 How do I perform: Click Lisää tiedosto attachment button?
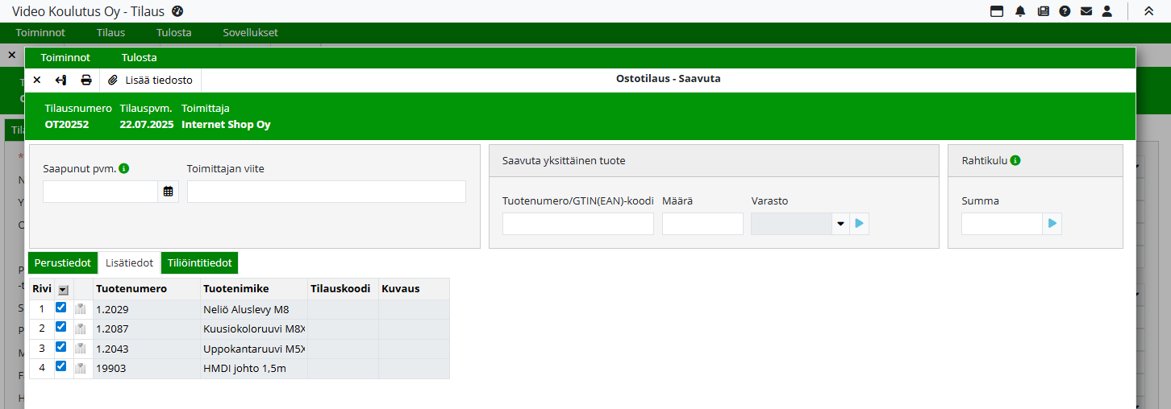click(151, 80)
